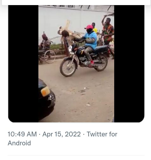
Task: Open the Twitter for Android source link
Action: [62, 139]
